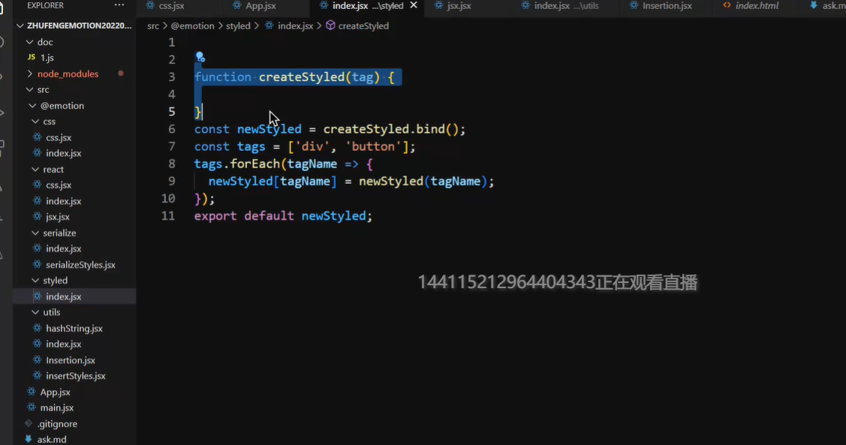This screenshot has width=846, height=445.
Task: Switch to the Insertion.jsx tab
Action: [x=667, y=6]
